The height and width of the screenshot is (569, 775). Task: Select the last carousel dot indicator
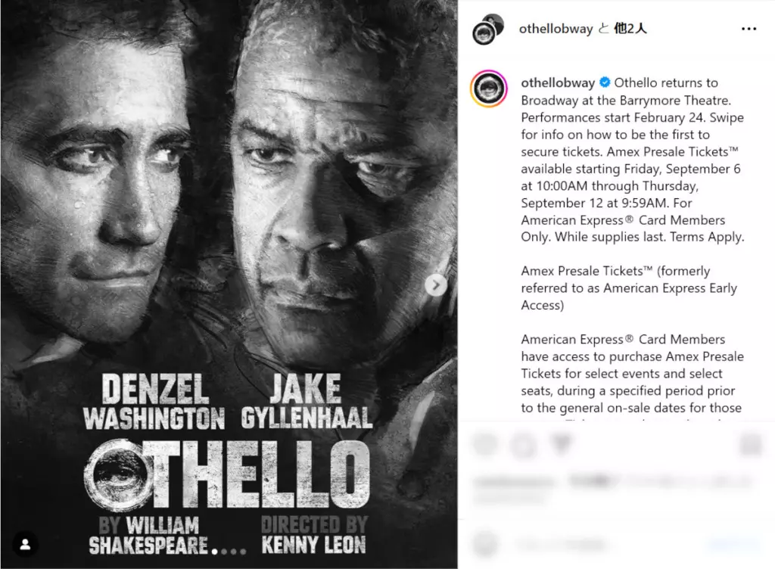click(x=243, y=552)
